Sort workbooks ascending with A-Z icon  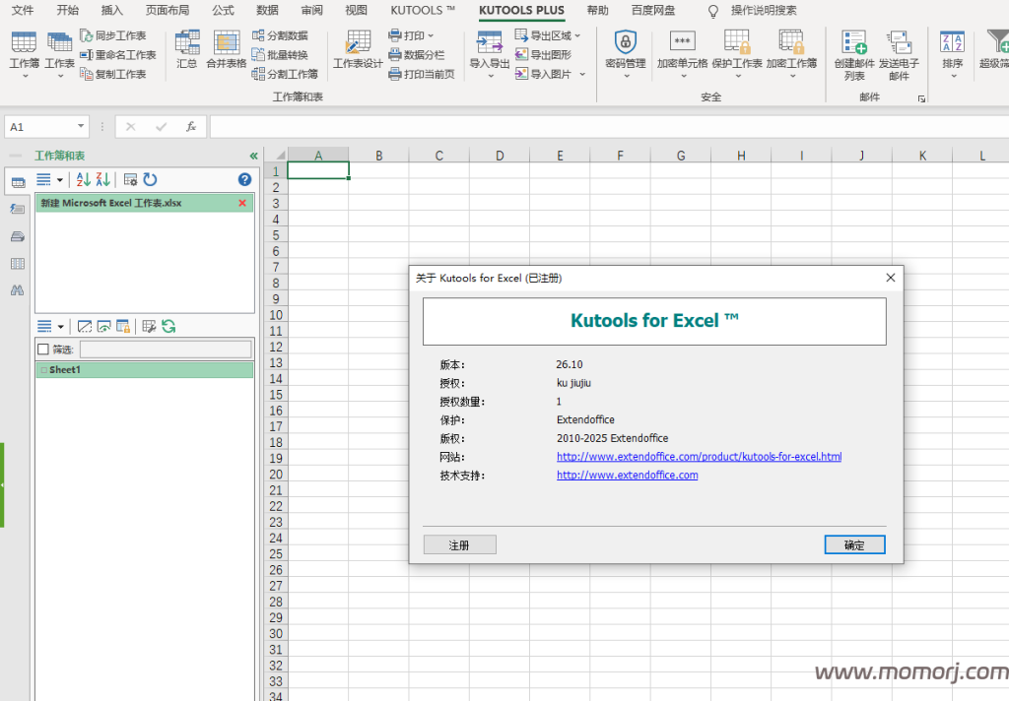point(84,179)
